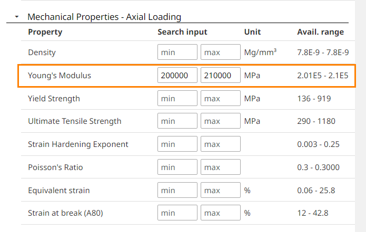Select Strain at break (A80) min field
The height and width of the screenshot is (232, 366).
tap(177, 214)
